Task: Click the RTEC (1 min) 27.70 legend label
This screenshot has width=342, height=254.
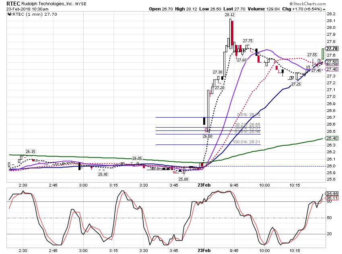Action: 35,14
